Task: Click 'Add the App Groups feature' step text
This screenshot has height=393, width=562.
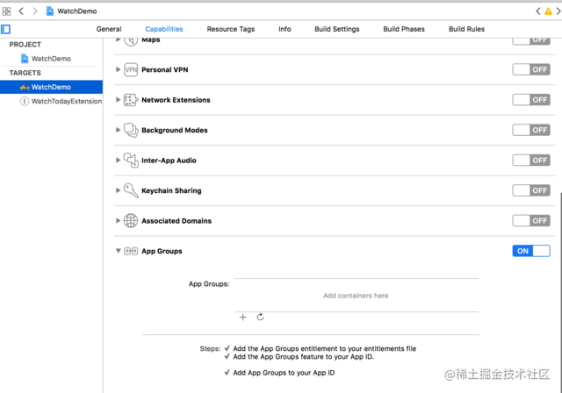Action: coord(303,357)
